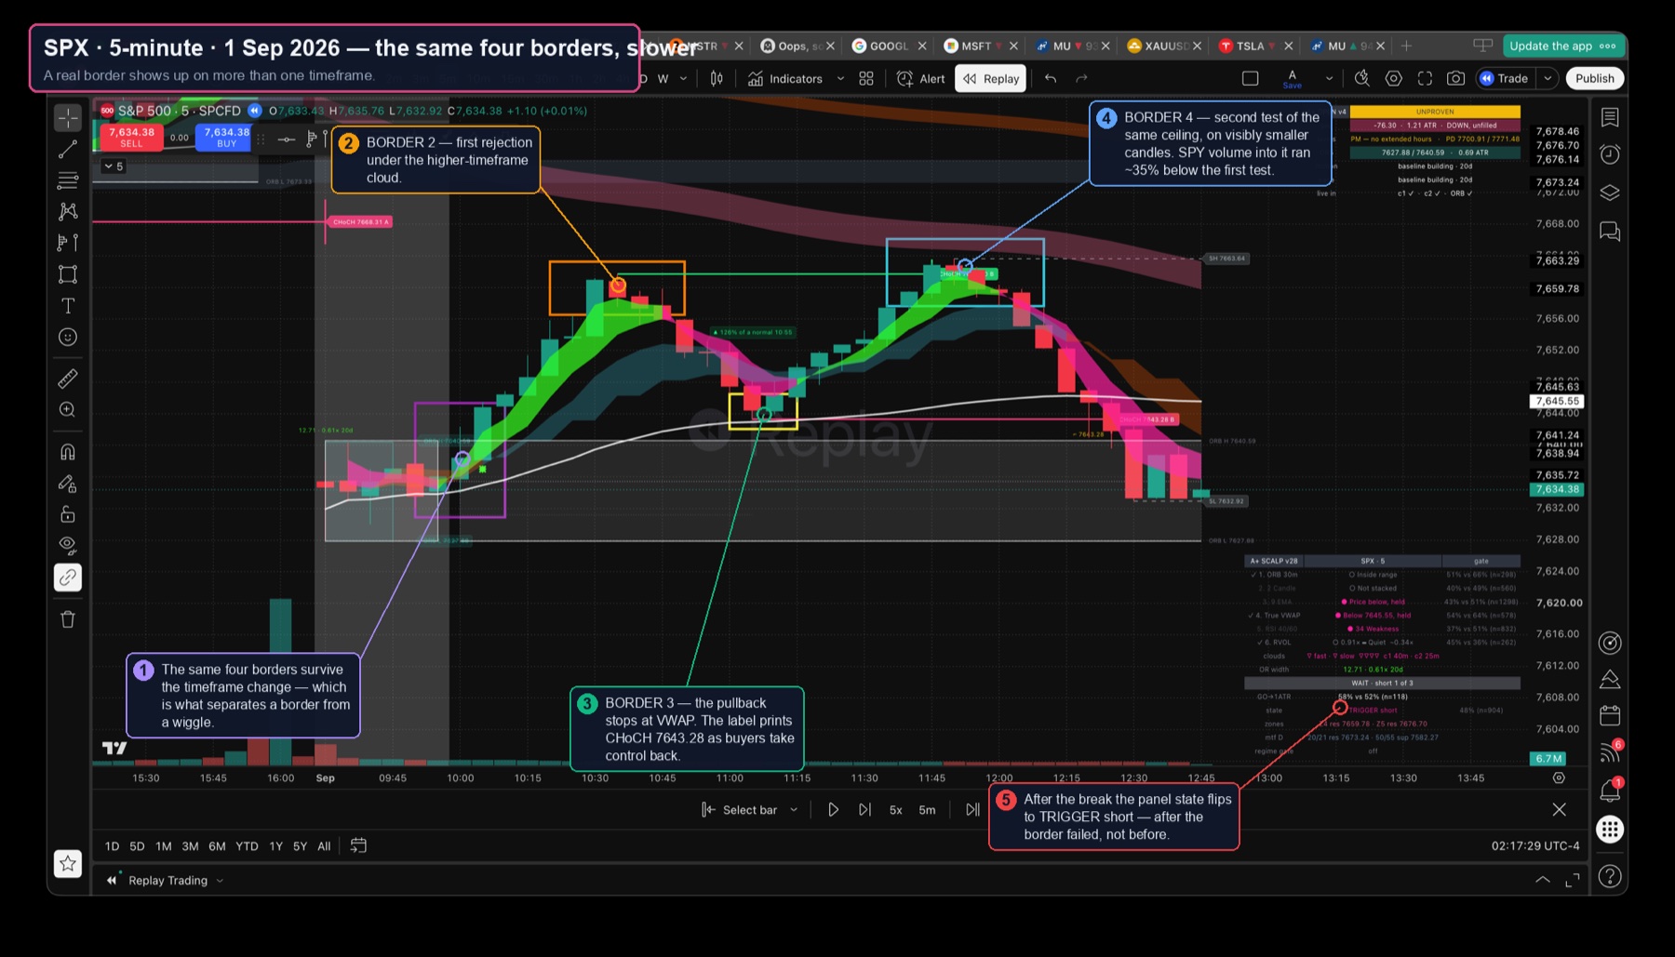This screenshot has height=957, width=1675.
Task: Take a chart snapshot with camera icon
Action: click(1456, 79)
